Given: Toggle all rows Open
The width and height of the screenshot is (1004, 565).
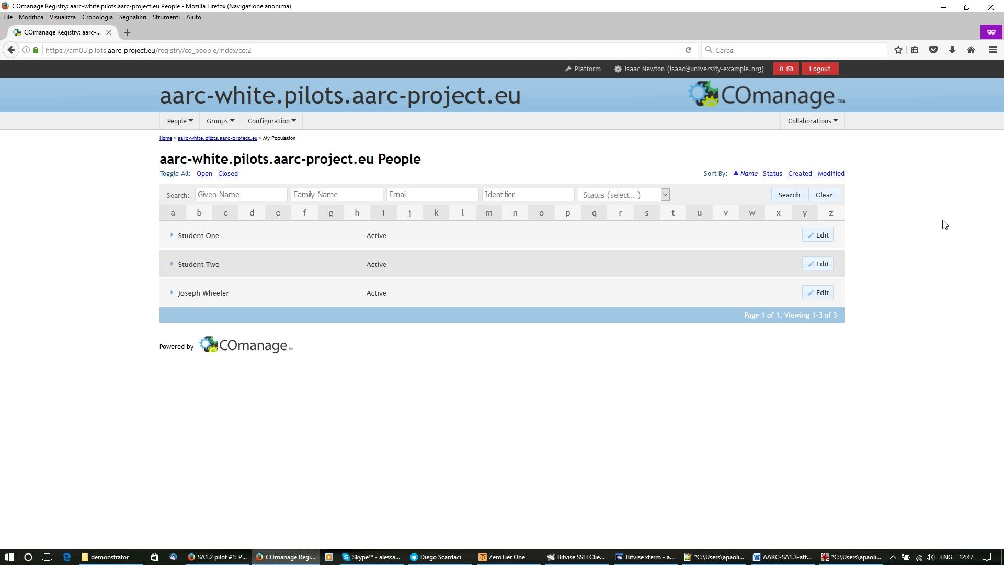Looking at the screenshot, I should point(204,174).
